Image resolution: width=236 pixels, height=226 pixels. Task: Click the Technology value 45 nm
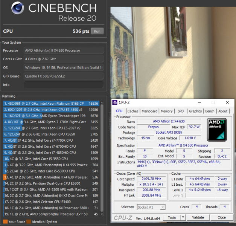pos(145,138)
